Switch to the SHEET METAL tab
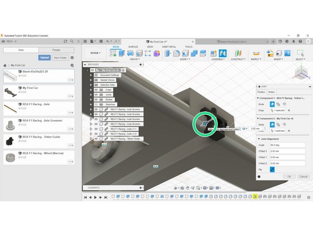This screenshot has width=313, height=235. coord(169,47)
